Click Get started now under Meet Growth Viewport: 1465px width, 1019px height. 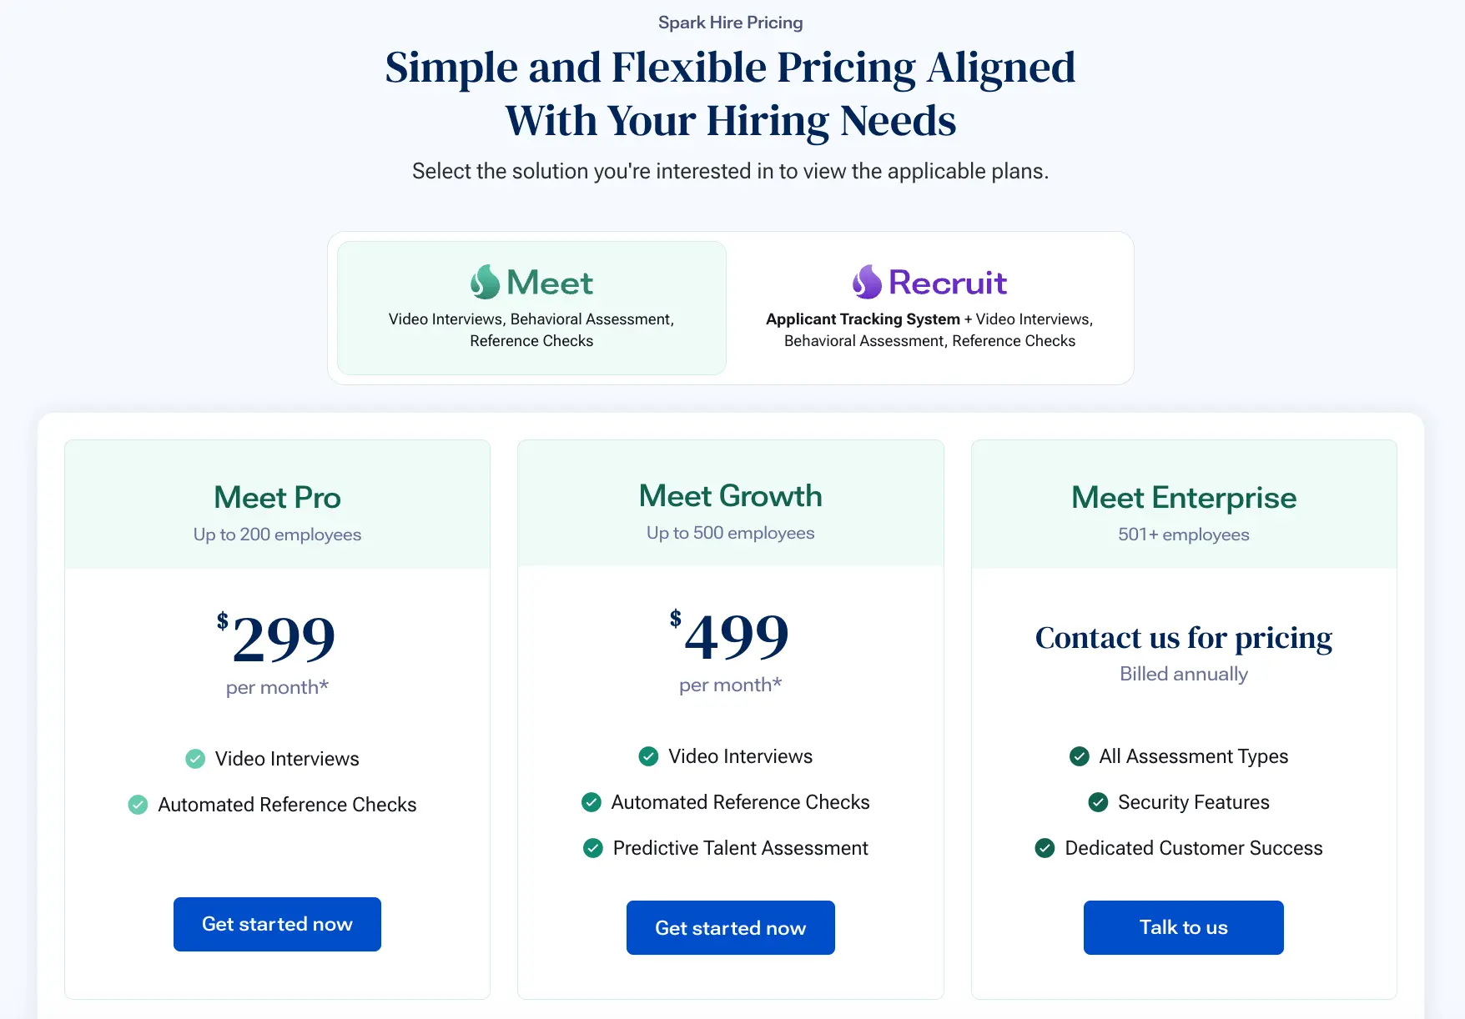tap(730, 927)
